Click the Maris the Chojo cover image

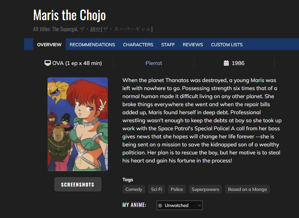click(78, 124)
